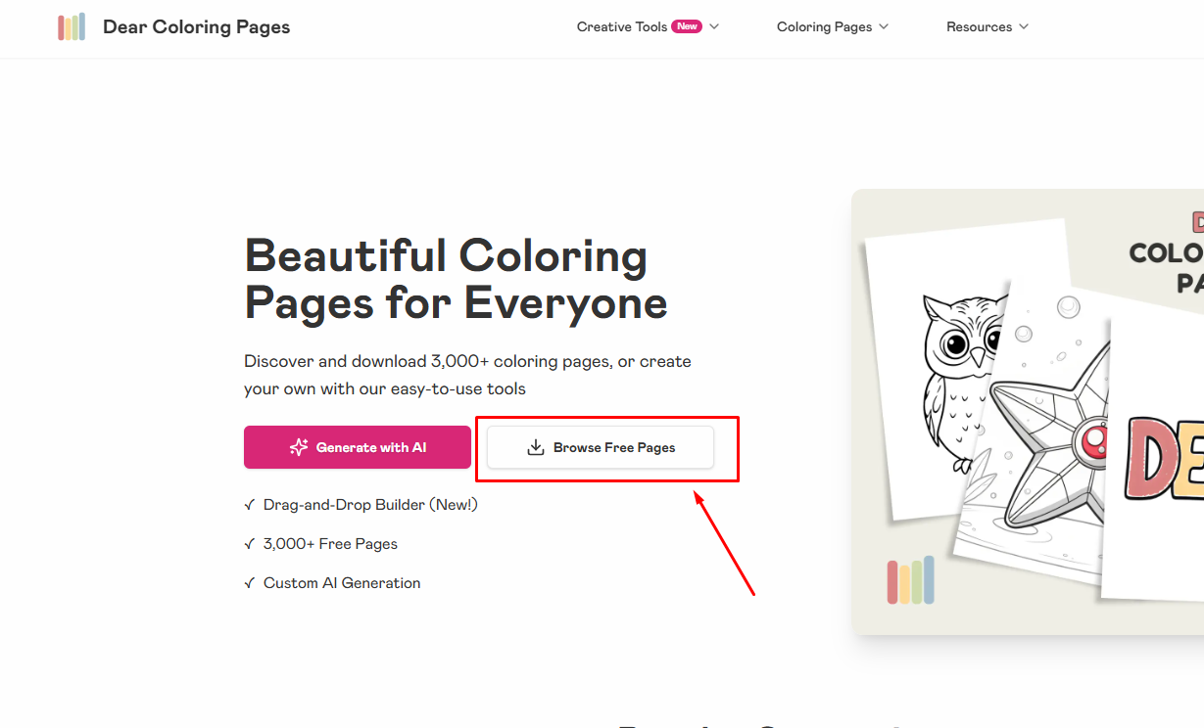Expand the chevron next to Resources
Viewport: 1204px width, 728px height.
[1024, 26]
